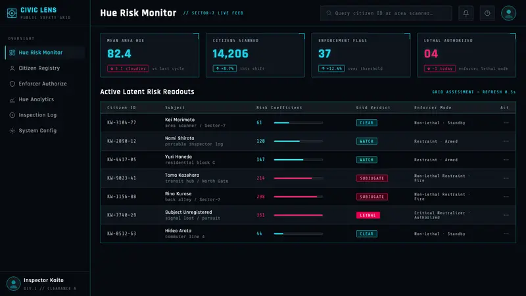
Task: Open the user avatar in top bar
Action: tap(508, 13)
